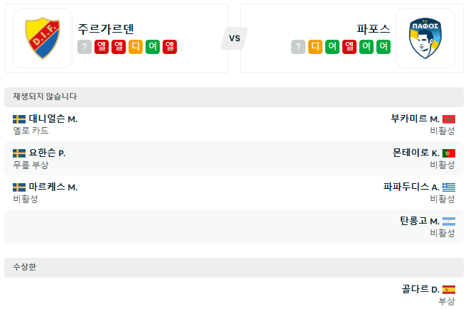Click the 재생되지 않습니다 section header
The height and width of the screenshot is (311, 468).
coord(45,97)
